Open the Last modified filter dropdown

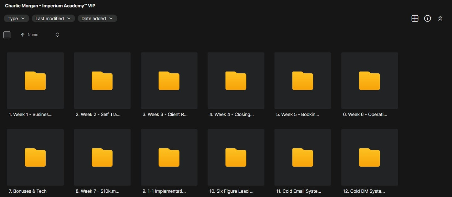(x=53, y=18)
